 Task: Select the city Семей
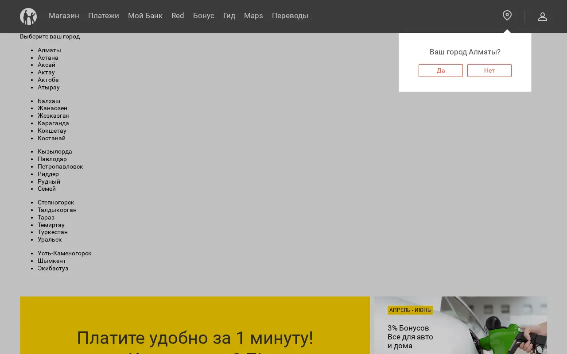[47, 189]
